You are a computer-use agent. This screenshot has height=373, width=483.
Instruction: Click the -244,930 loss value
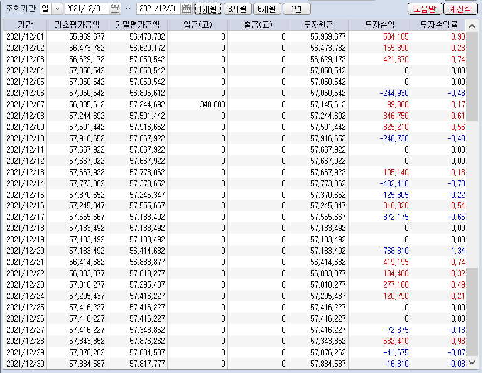click(394, 93)
